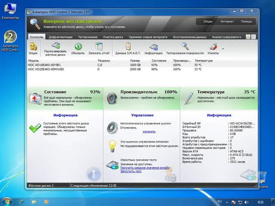The image size is (275, 206).
Task: Open the volume speaker tray icon
Action: 246,202
